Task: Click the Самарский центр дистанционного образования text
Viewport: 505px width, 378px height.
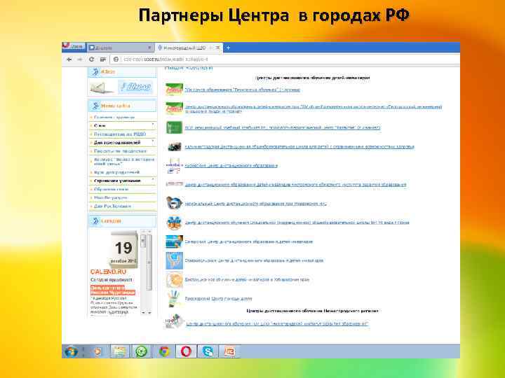Action: [248, 241]
